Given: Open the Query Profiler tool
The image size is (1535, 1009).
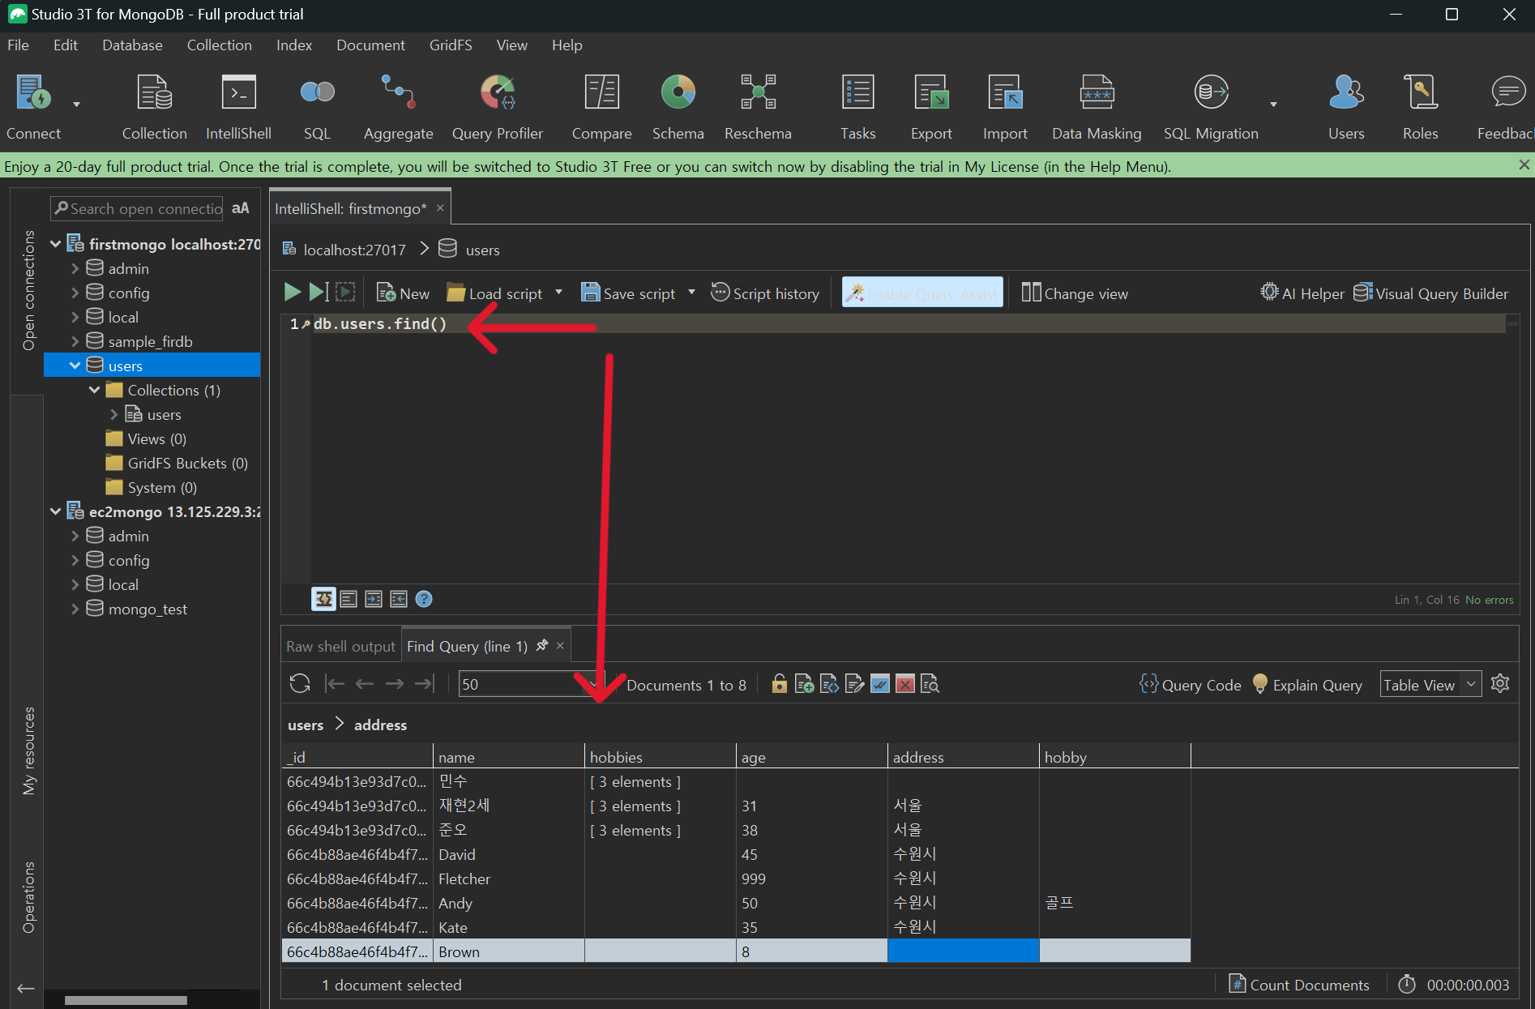Looking at the screenshot, I should pos(497,107).
